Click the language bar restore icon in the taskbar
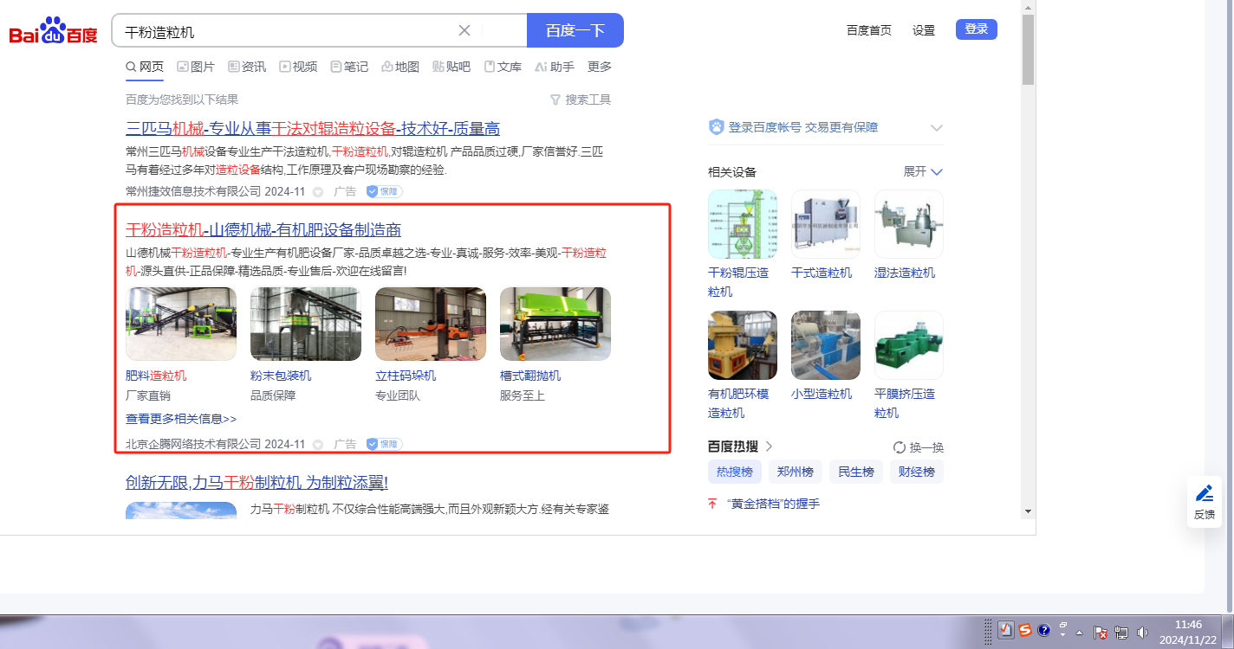Image resolution: width=1234 pixels, height=649 pixels. [x=1063, y=625]
